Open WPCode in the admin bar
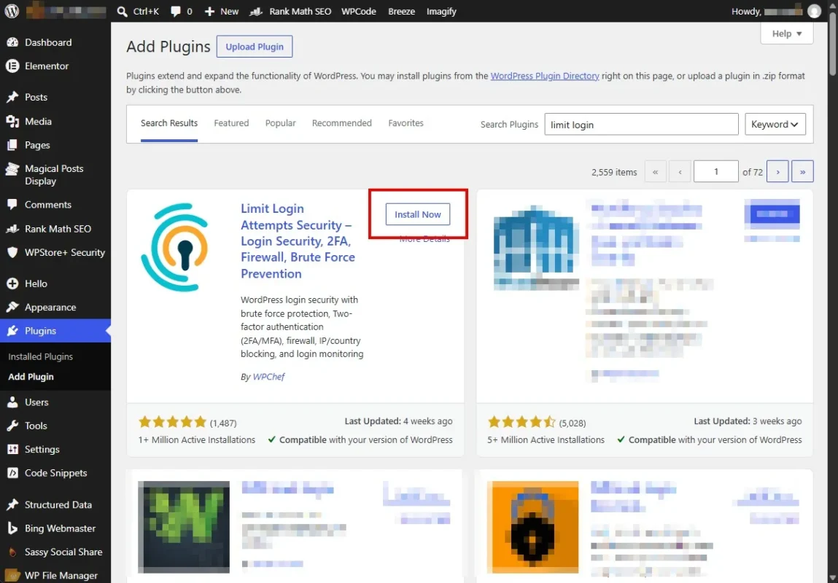The height and width of the screenshot is (583, 838). [359, 11]
